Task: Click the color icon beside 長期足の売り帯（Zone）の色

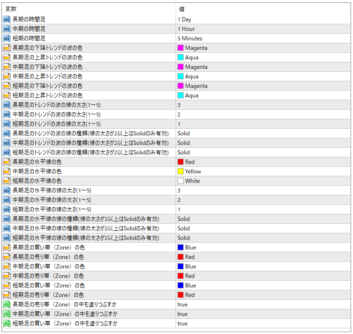Action: coord(7,257)
